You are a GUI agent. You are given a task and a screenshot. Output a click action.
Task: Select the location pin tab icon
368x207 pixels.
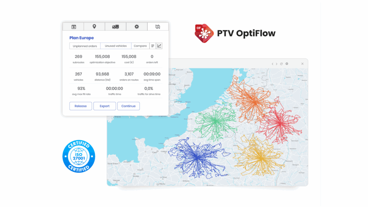pyautogui.click(x=94, y=26)
